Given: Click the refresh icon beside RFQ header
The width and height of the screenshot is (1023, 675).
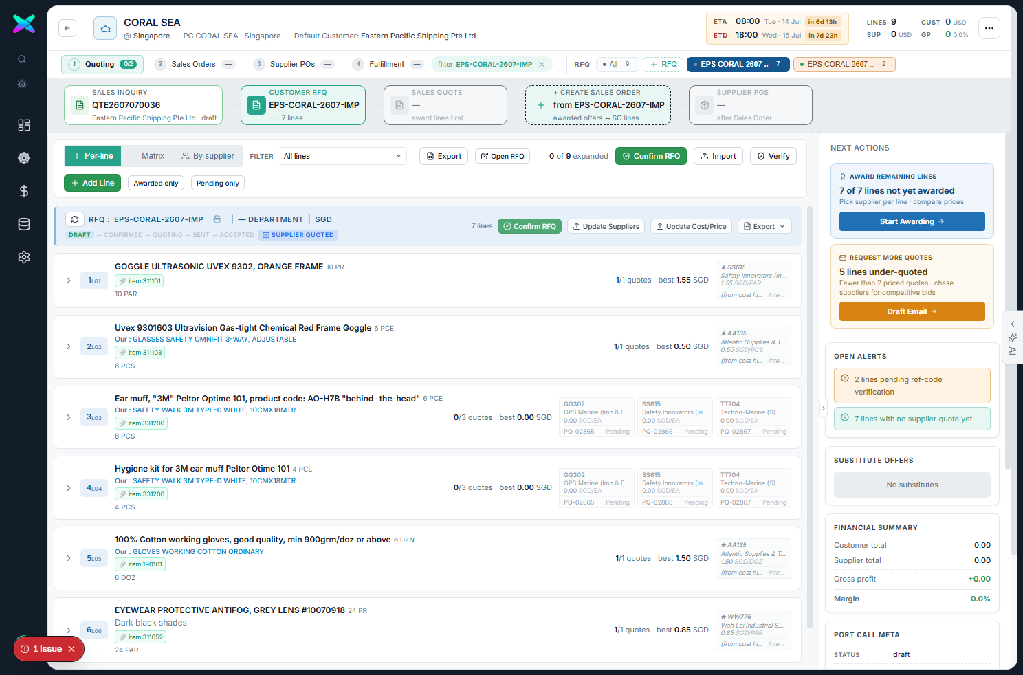Looking at the screenshot, I should 74,219.
